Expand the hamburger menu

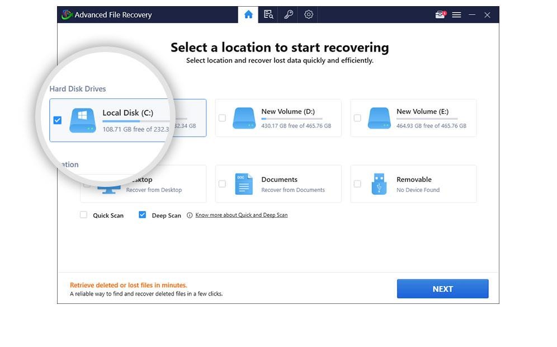[x=456, y=15]
